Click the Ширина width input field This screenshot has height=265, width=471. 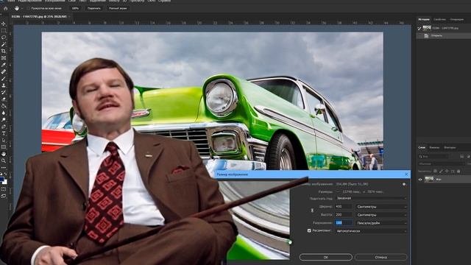[x=344, y=207]
